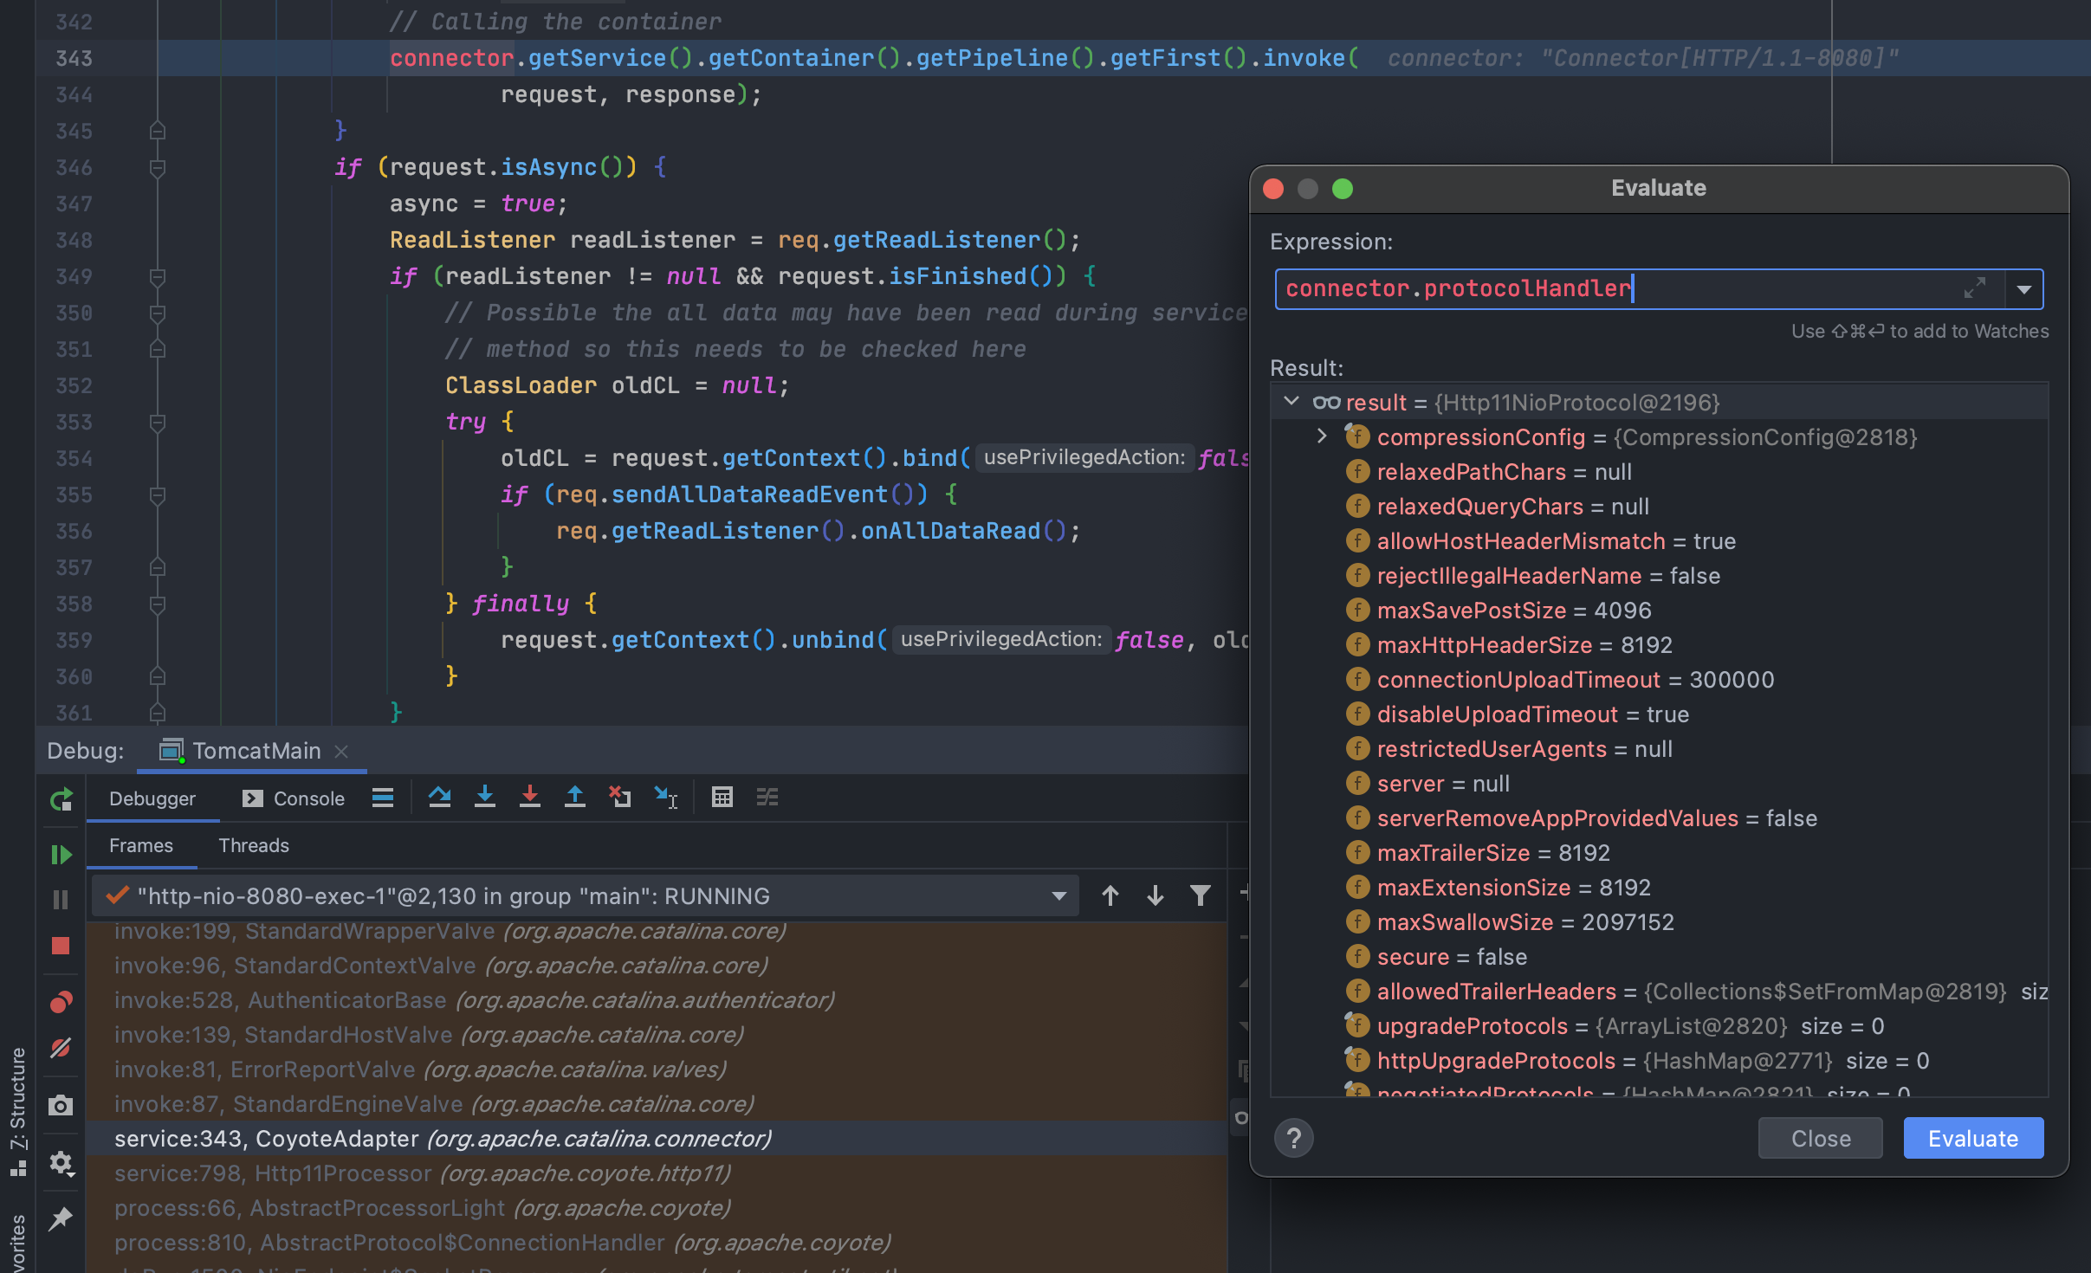The height and width of the screenshot is (1273, 2091).
Task: Click the green Resume Program icon
Action: tap(61, 855)
